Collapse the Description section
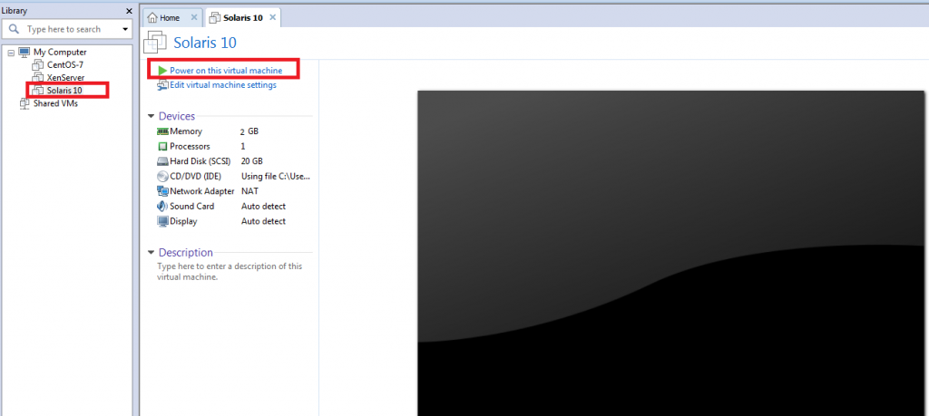The height and width of the screenshot is (416, 929). [151, 253]
